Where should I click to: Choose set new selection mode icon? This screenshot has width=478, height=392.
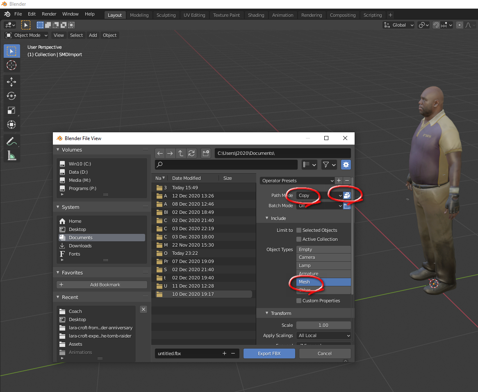[40, 25]
